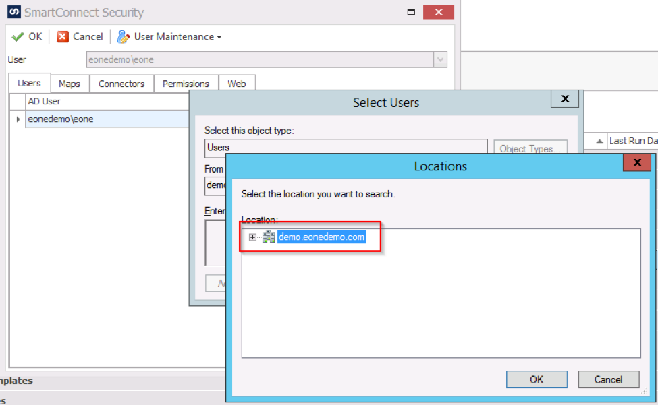Click the User input field
658x405 pixels.
tap(260, 59)
